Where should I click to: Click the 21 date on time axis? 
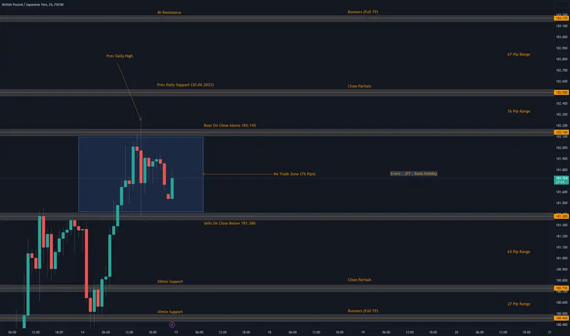click(x=550, y=332)
